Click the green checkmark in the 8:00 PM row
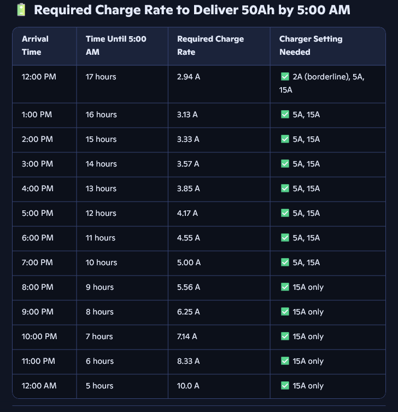This screenshot has height=412, width=398. [284, 287]
